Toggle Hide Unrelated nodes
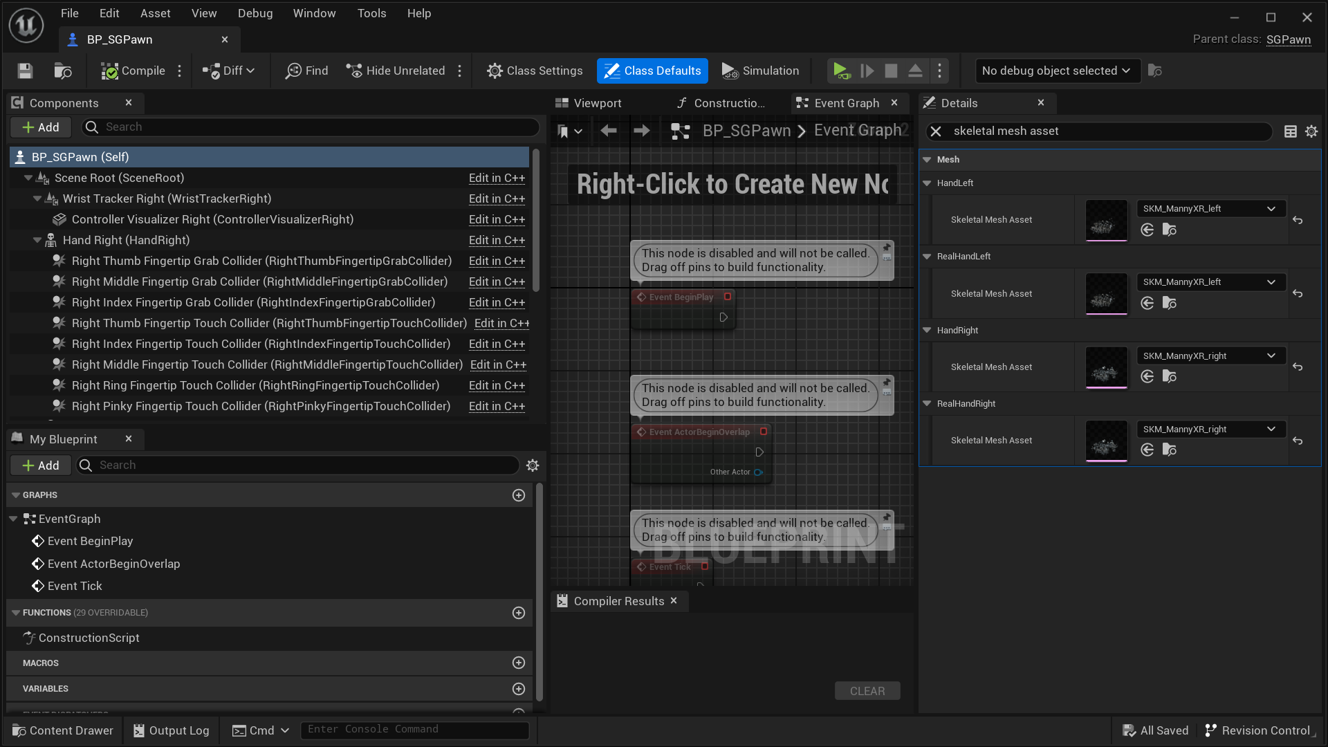The image size is (1328, 747). [396, 71]
